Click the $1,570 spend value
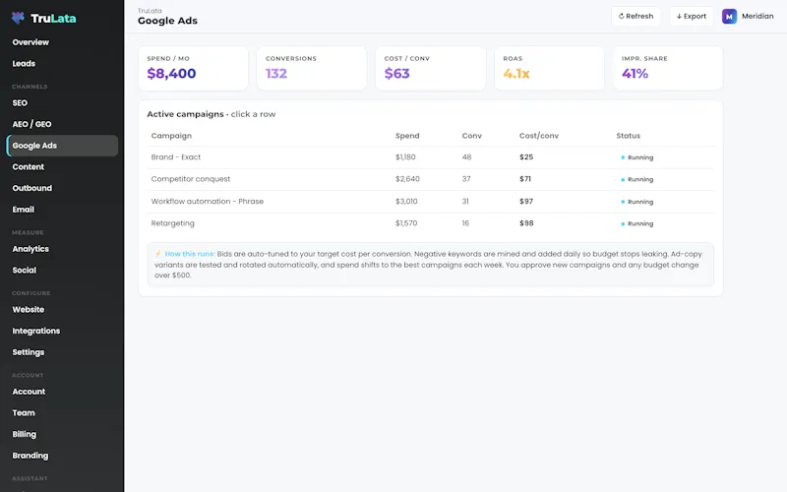 (406, 223)
